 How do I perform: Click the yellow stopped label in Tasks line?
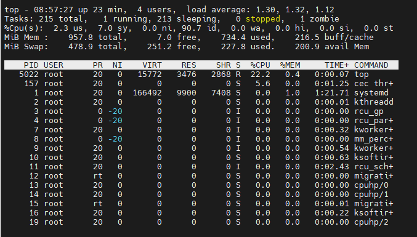[263, 19]
